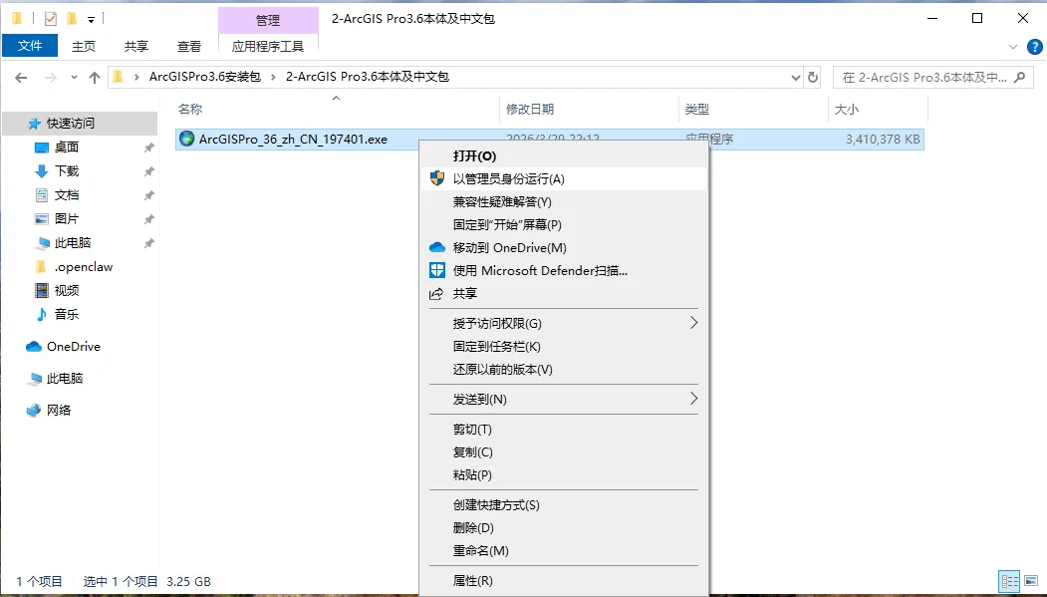Select 固定到任务栏(K)

pyautogui.click(x=564, y=347)
